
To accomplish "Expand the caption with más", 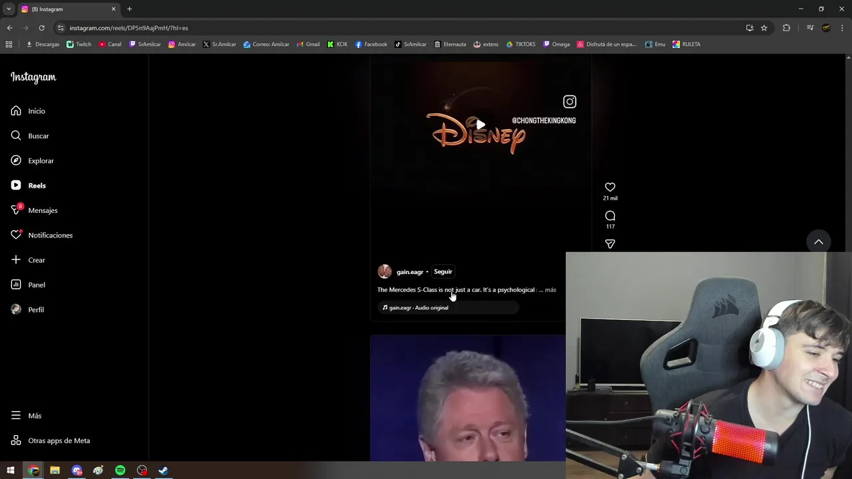I will (550, 290).
